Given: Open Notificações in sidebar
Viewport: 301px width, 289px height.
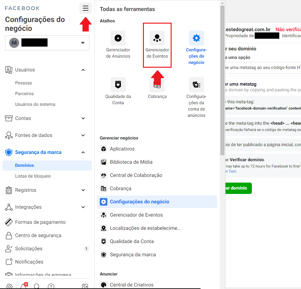Looking at the screenshot, I should click(x=29, y=262).
